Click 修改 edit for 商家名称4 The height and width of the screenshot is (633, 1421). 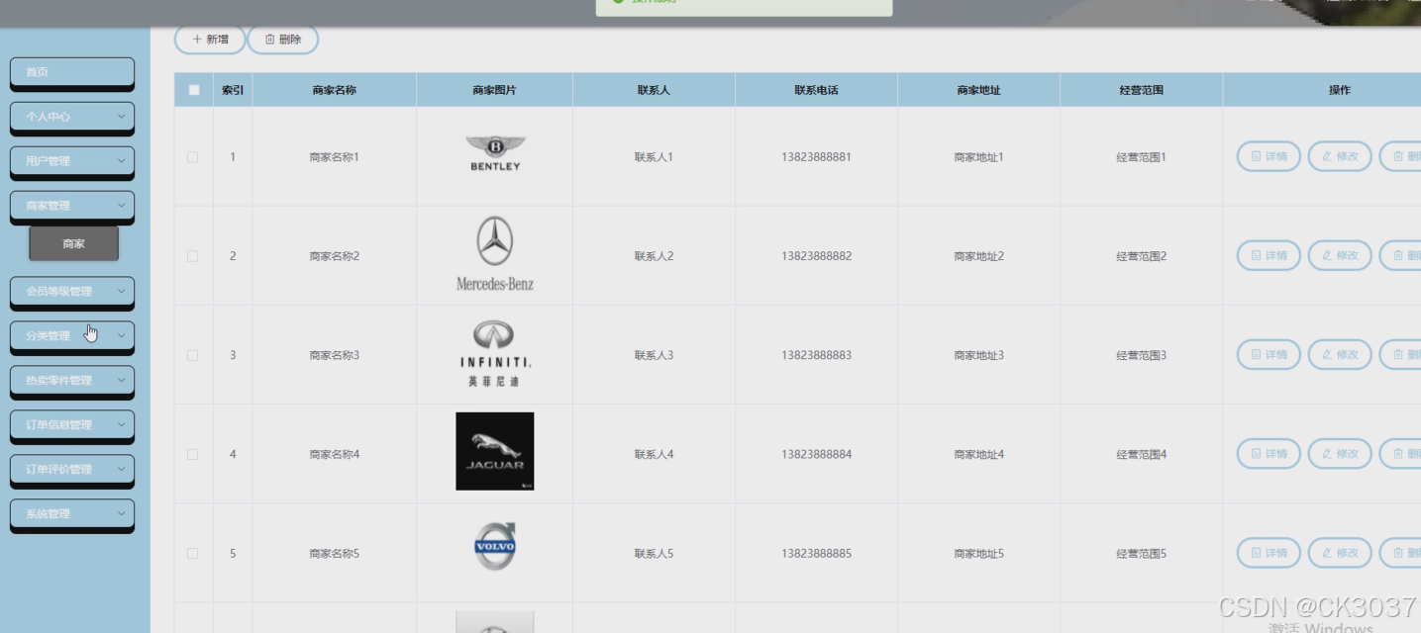[x=1340, y=453]
